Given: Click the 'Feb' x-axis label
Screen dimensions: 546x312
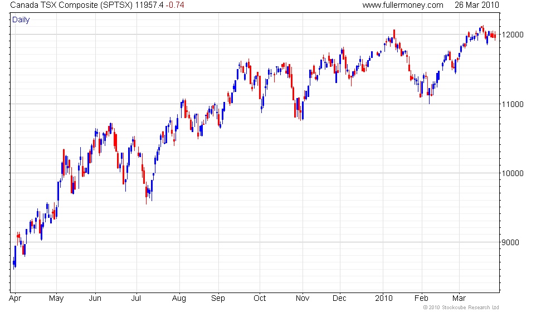Looking at the screenshot, I should tap(421, 299).
